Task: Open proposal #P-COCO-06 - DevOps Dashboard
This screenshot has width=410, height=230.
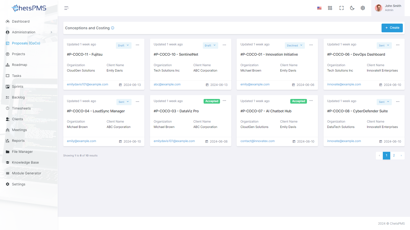Action: tap(356, 54)
